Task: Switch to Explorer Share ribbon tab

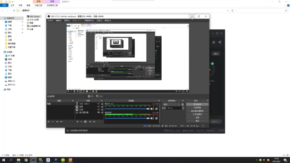Action: 20,5
